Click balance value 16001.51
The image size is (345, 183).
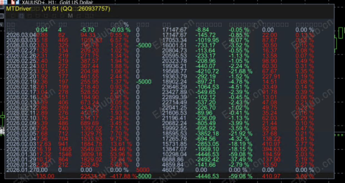click(175, 45)
